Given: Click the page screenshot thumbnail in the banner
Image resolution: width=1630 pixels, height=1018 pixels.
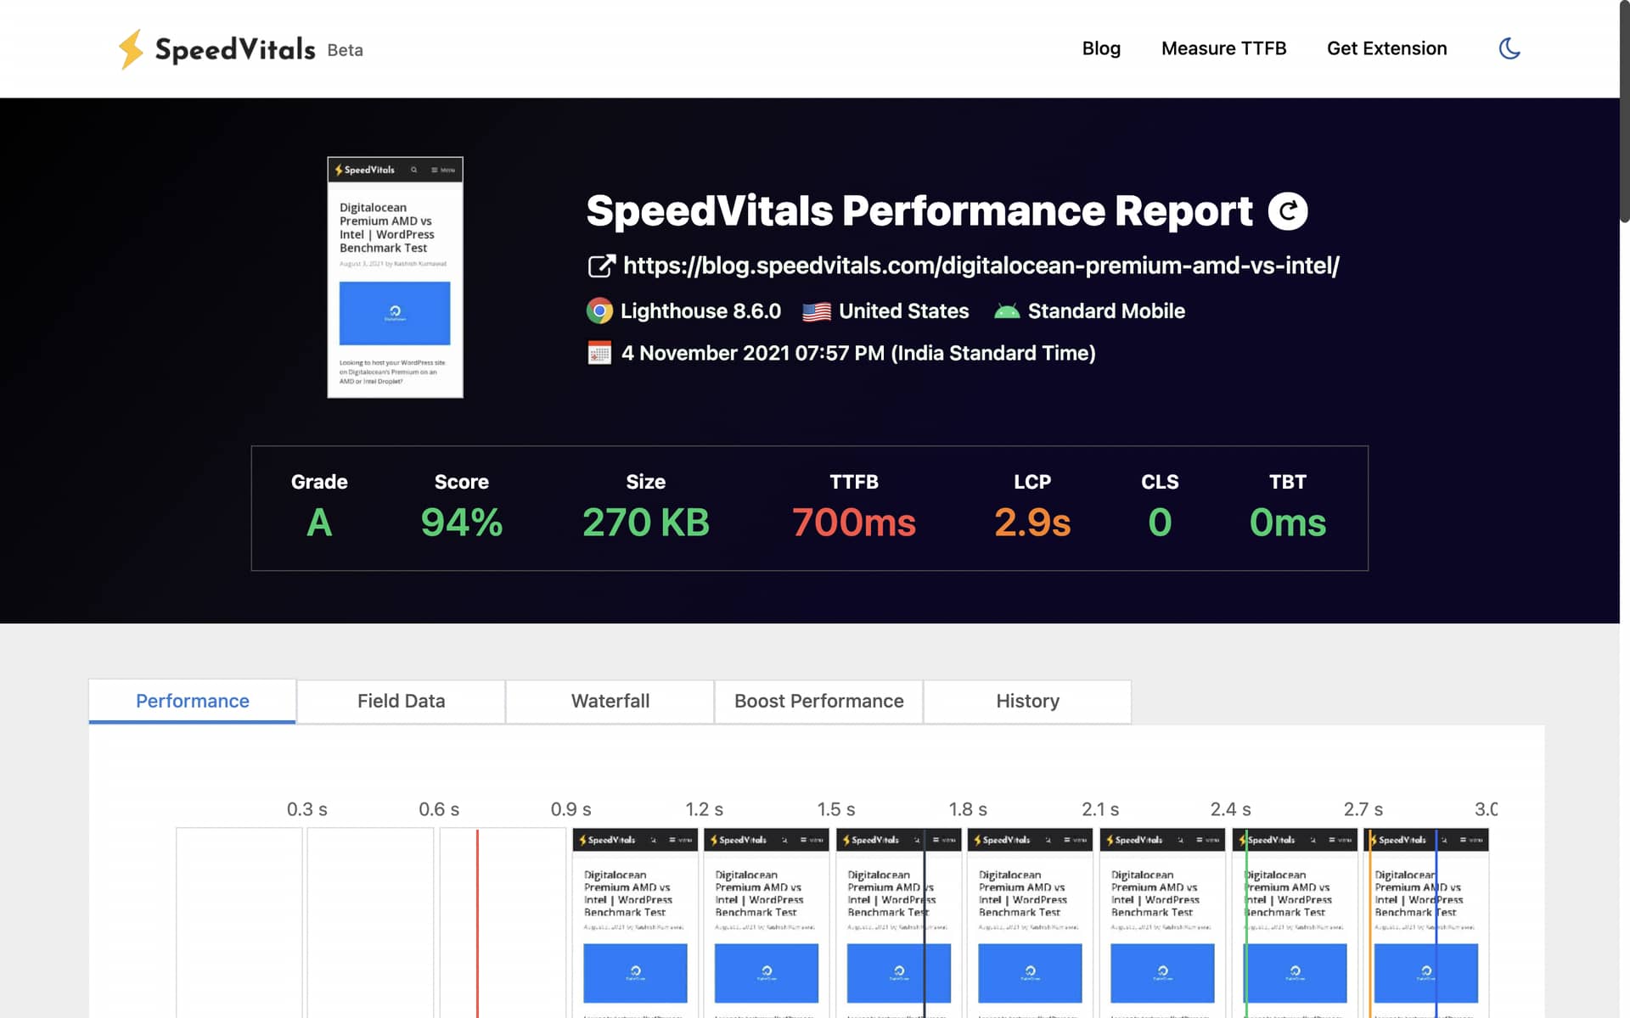Looking at the screenshot, I should tap(396, 277).
